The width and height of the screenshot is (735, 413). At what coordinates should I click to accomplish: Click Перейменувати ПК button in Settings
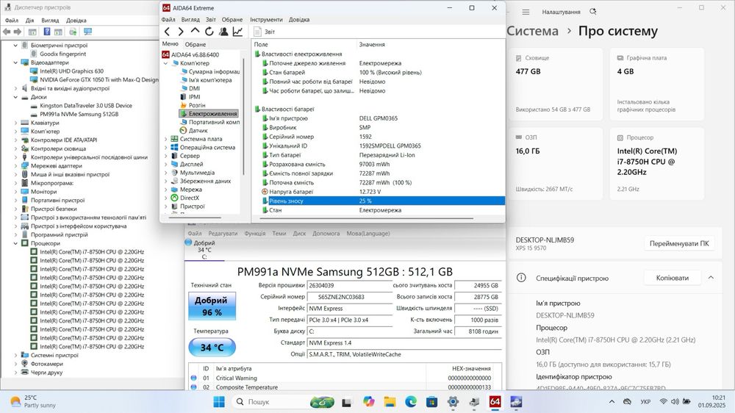click(x=679, y=244)
